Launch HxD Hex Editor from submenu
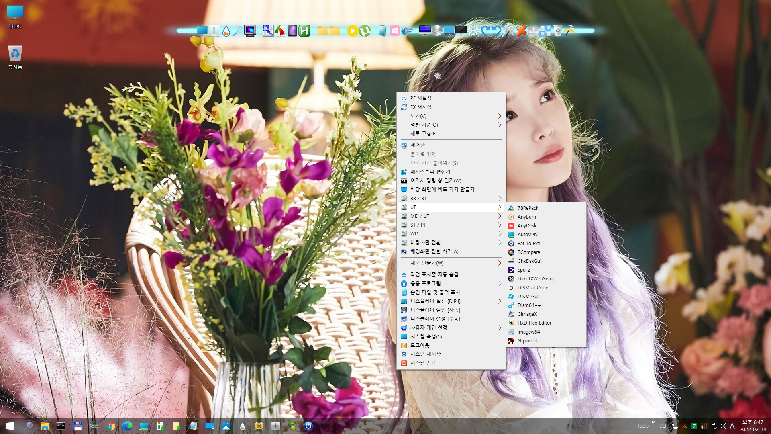Viewport: 771px width, 434px height. [545, 323]
